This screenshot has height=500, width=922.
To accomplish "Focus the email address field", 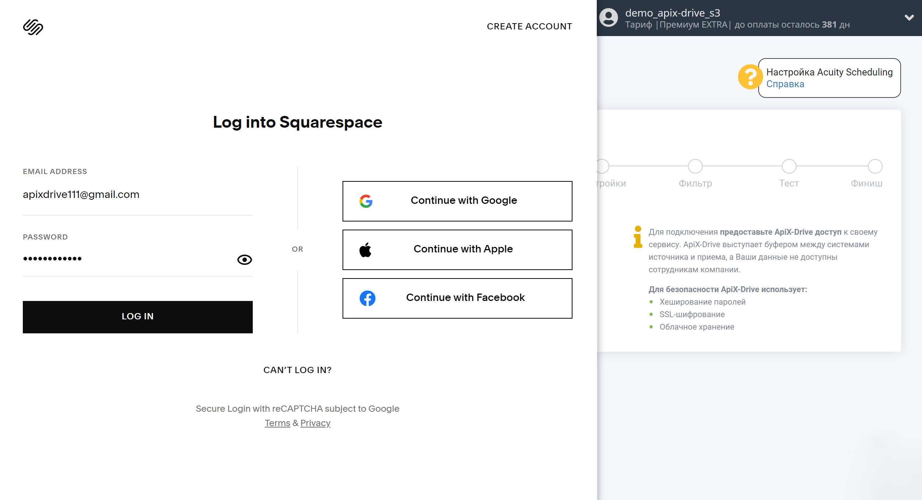I will (x=138, y=195).
